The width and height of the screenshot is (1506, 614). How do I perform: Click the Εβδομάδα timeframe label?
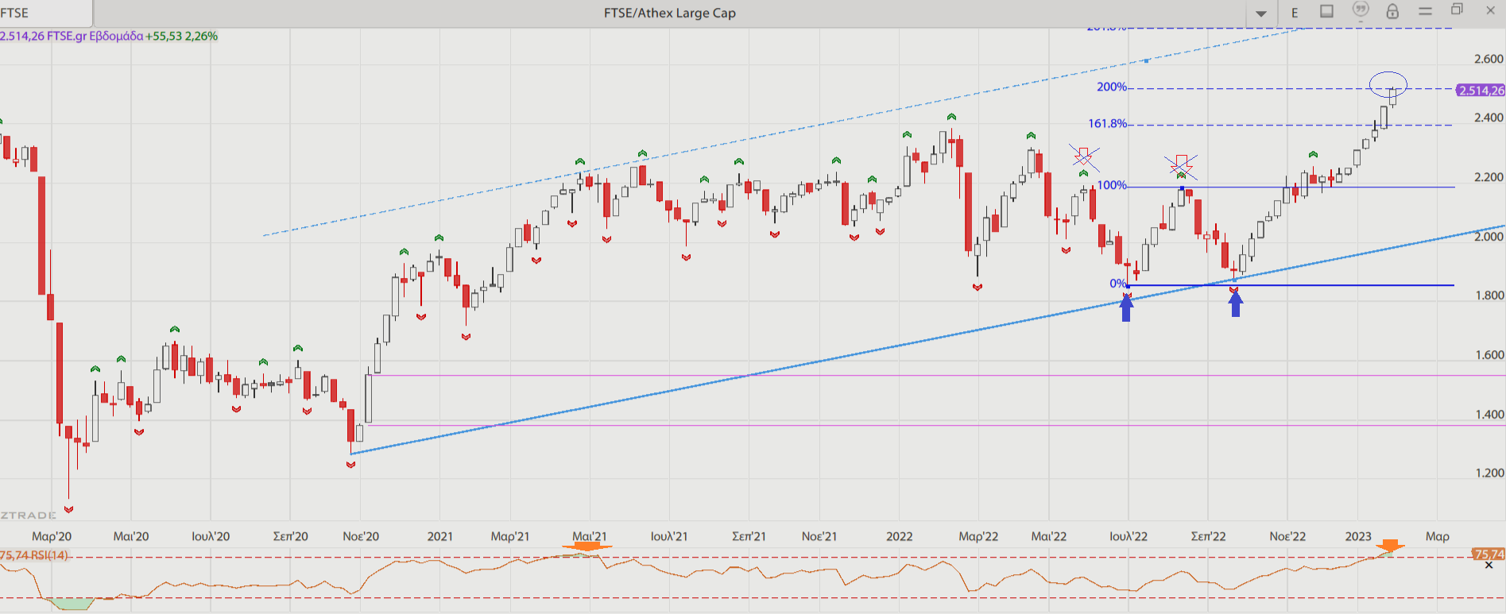[x=116, y=36]
